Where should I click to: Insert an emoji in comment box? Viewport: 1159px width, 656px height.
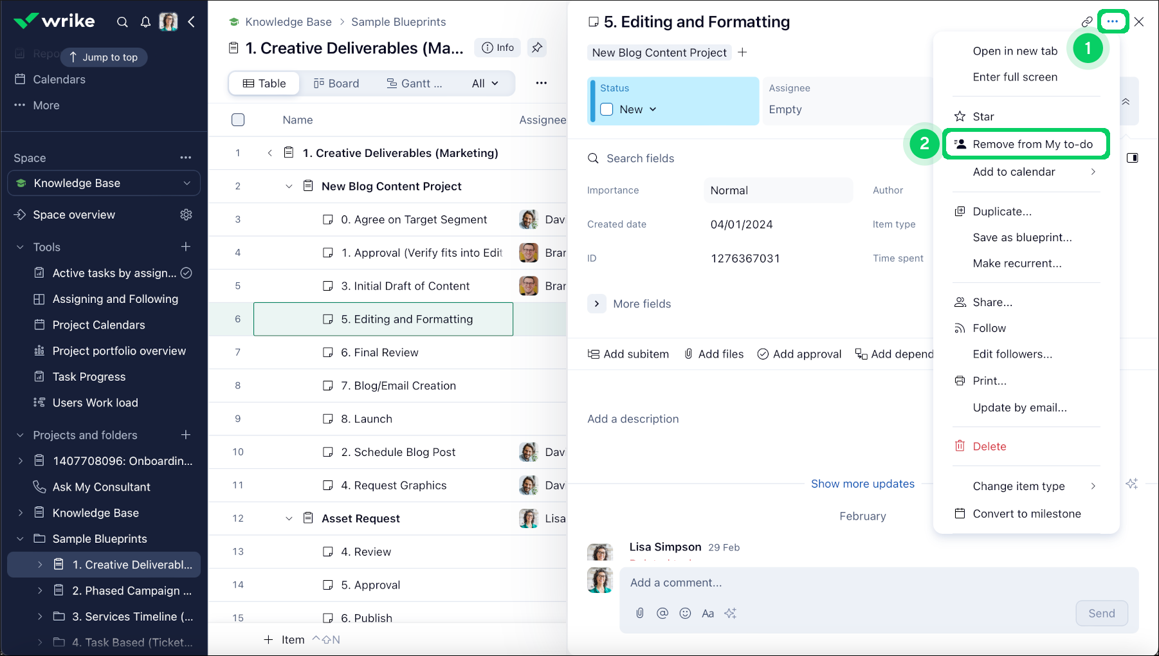click(686, 613)
